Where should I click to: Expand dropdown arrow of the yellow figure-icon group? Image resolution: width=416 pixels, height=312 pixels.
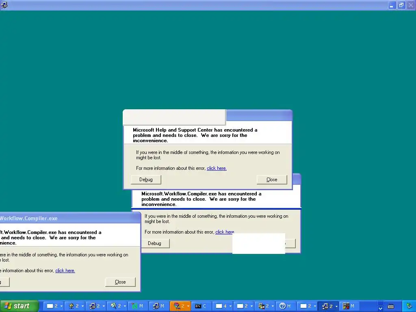point(273,306)
